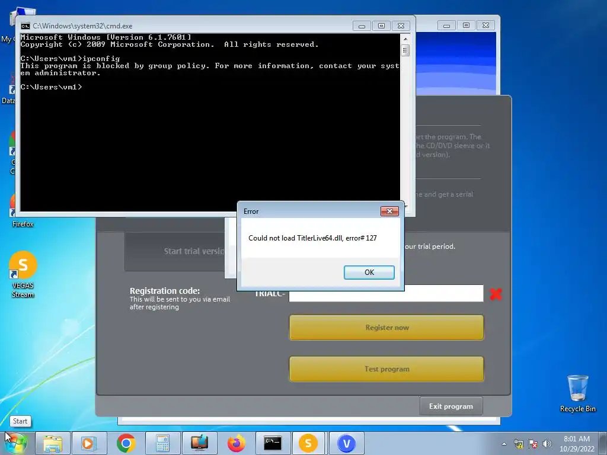This screenshot has width=607, height=455.
Task: Click the blue V VEGAS taskbar icon
Action: click(x=346, y=443)
